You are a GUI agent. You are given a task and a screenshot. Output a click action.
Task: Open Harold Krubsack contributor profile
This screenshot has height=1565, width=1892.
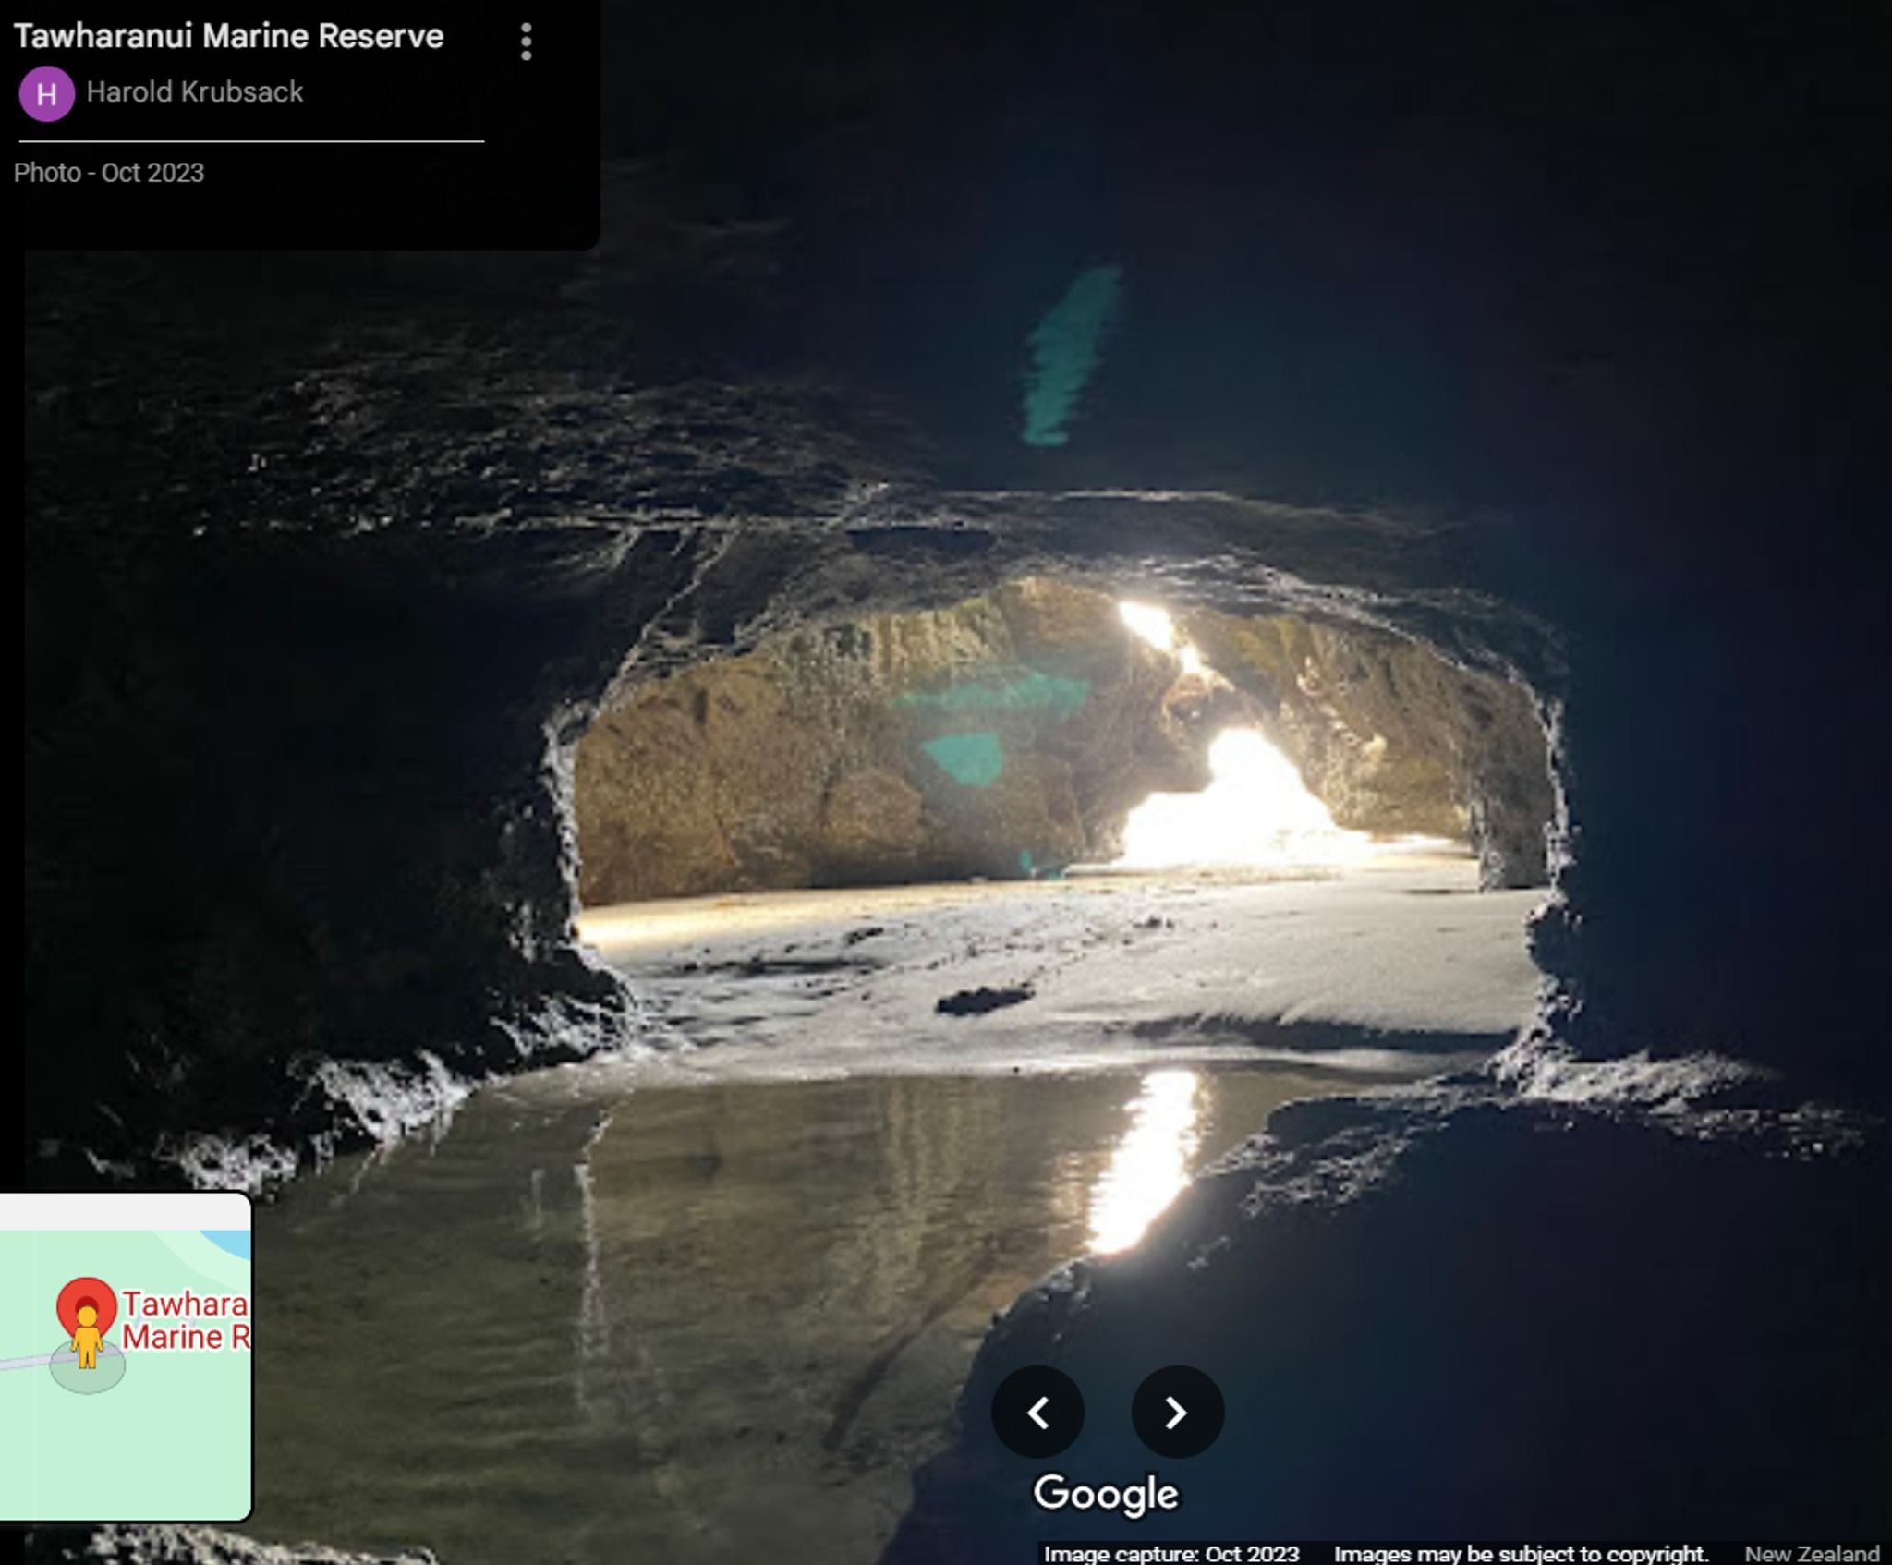194,92
